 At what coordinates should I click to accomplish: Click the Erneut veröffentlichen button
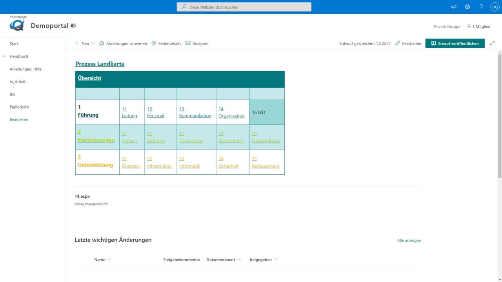coord(455,43)
